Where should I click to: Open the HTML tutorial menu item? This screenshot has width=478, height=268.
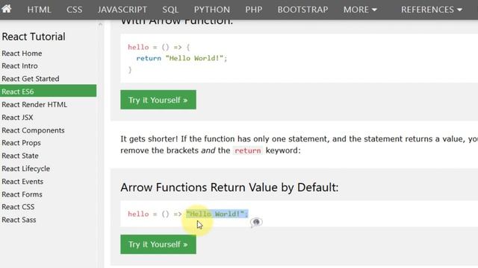(x=39, y=10)
